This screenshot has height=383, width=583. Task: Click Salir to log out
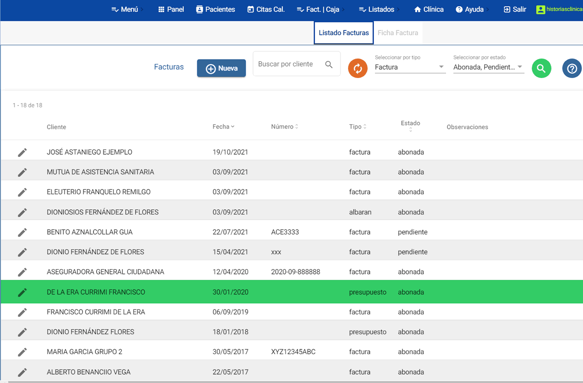click(x=515, y=9)
